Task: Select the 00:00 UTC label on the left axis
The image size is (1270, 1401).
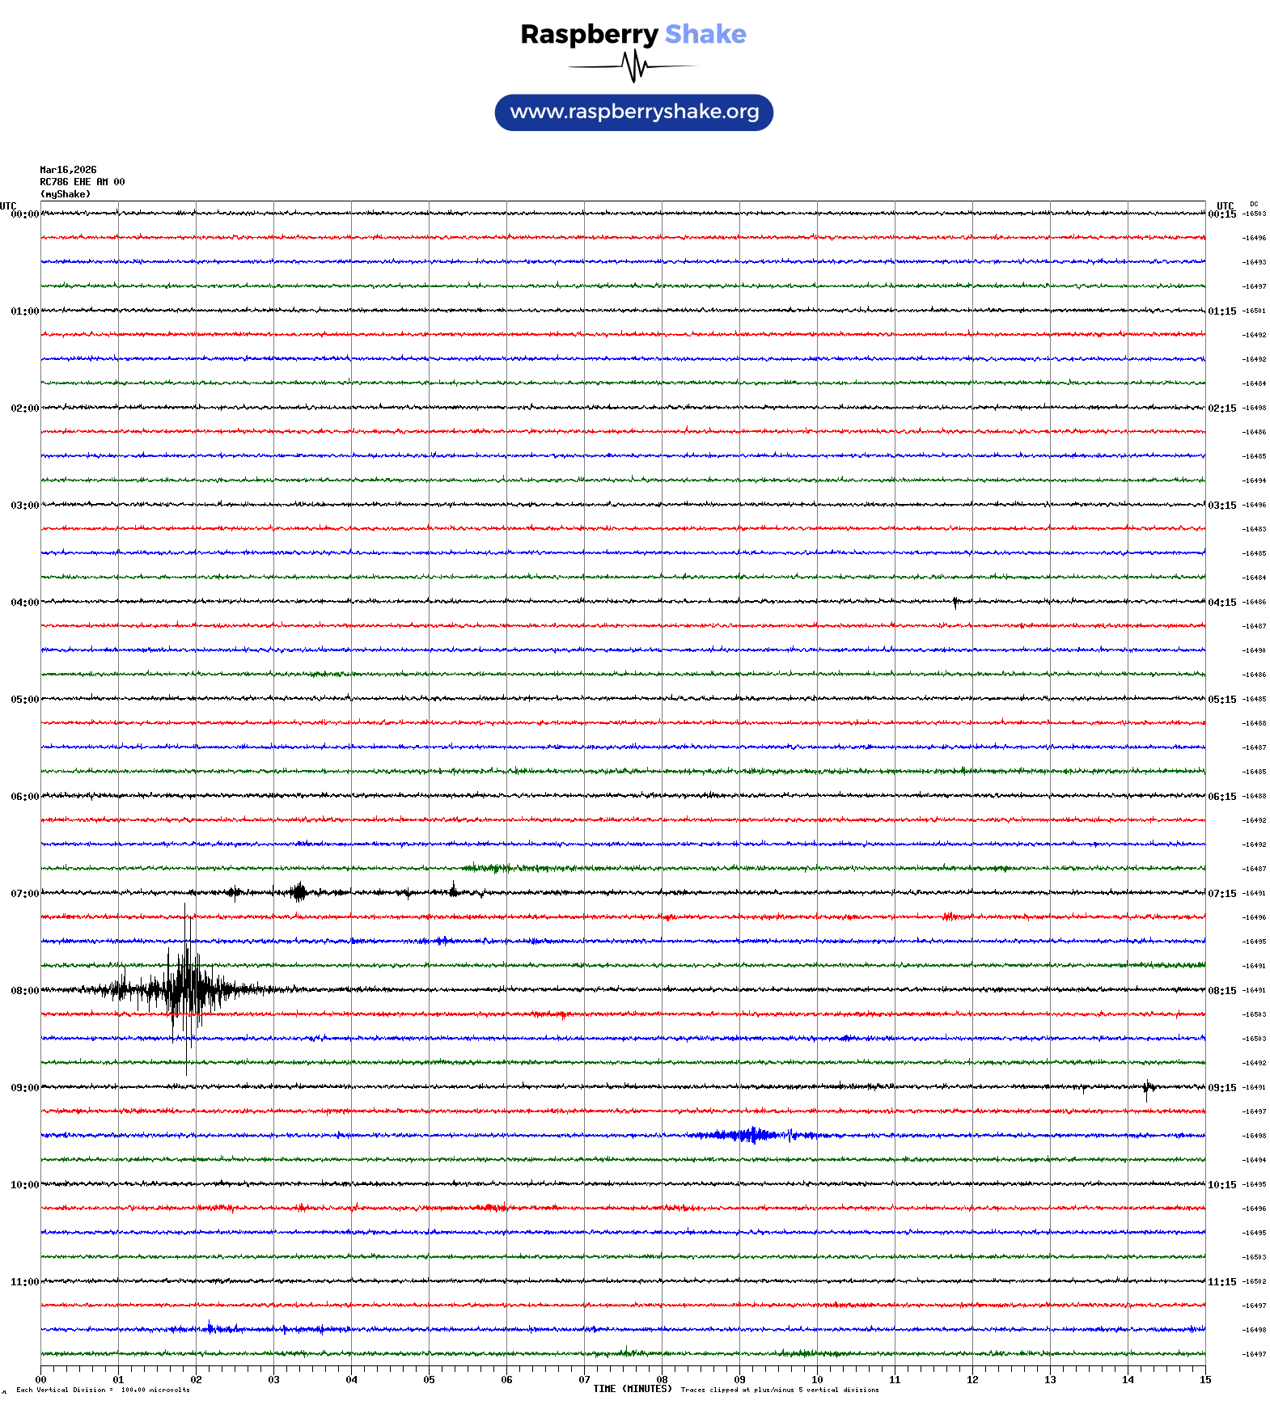Action: pos(24,214)
